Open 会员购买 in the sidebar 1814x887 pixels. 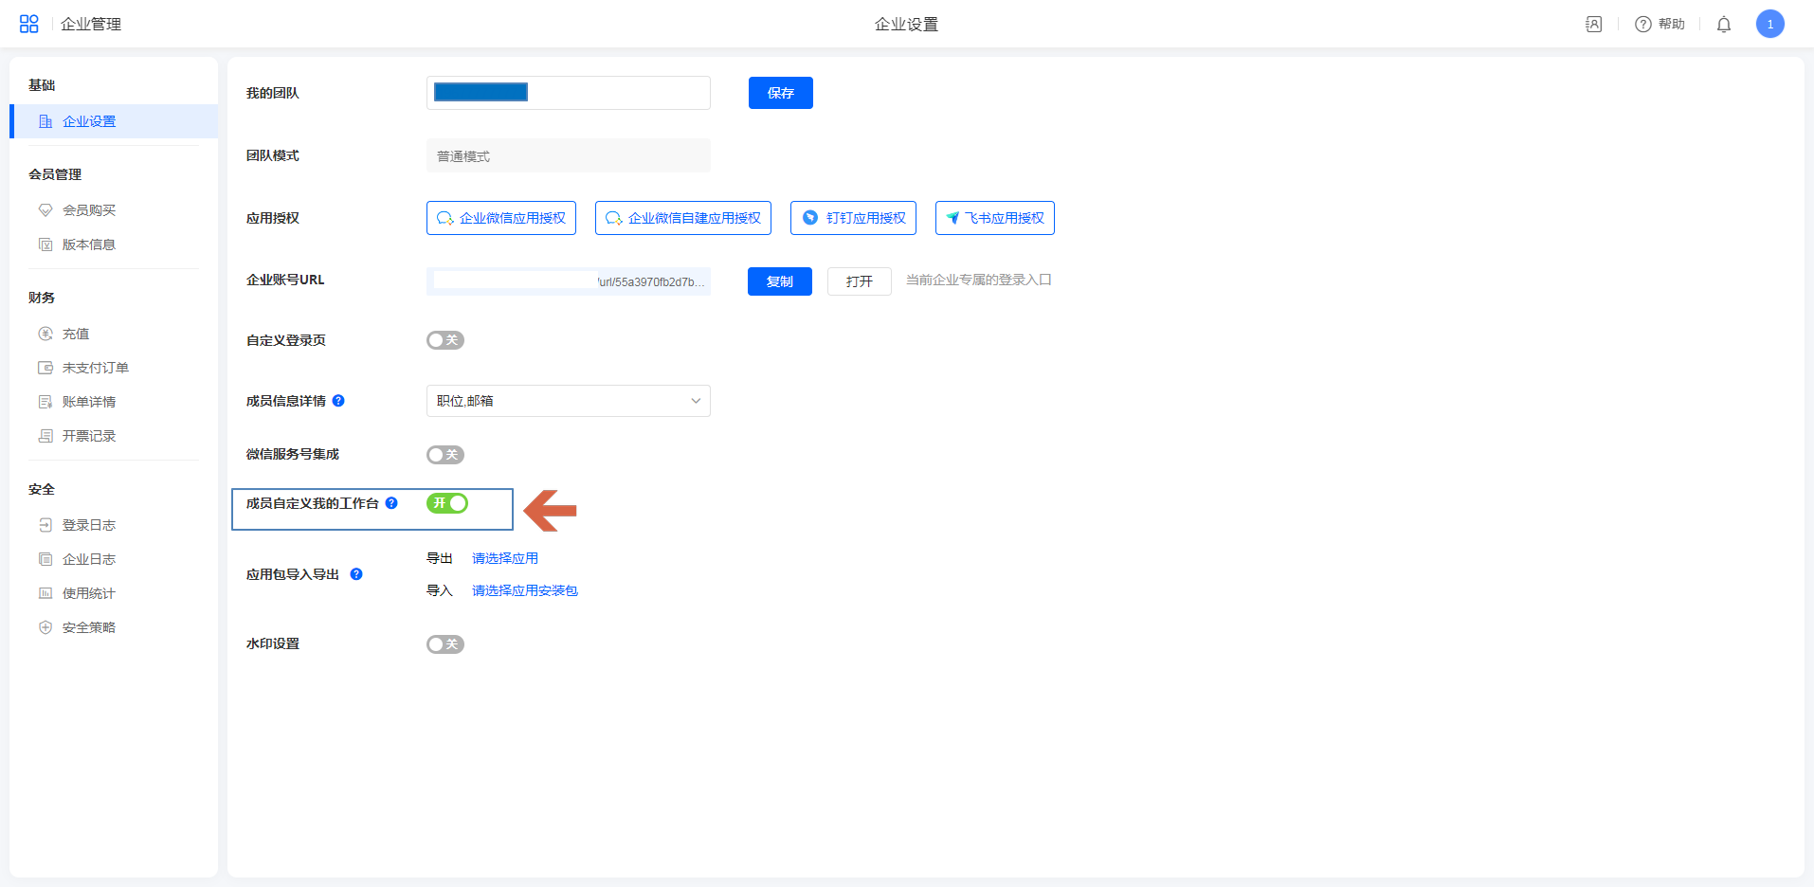(x=89, y=210)
